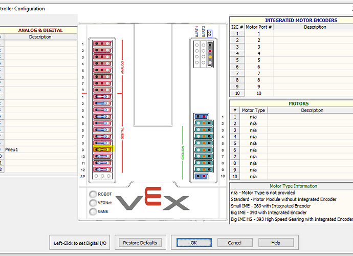Select the I2C port connector
353x256 pixels.
210,54
